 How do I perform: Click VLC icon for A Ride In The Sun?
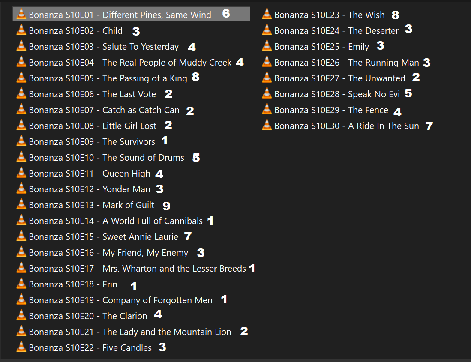267,125
